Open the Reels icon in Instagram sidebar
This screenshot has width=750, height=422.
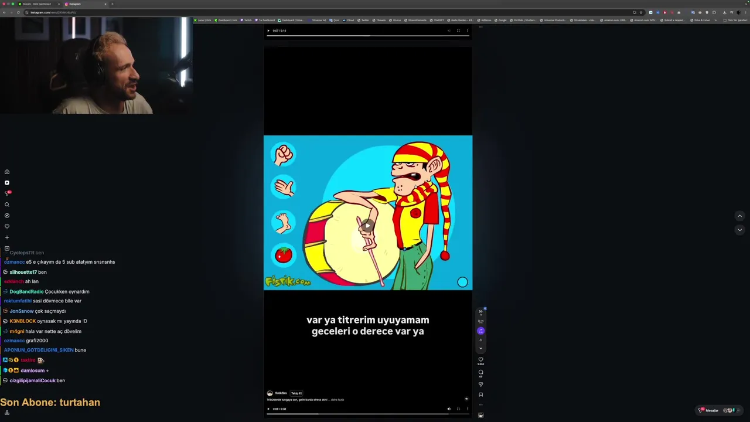coord(7,183)
